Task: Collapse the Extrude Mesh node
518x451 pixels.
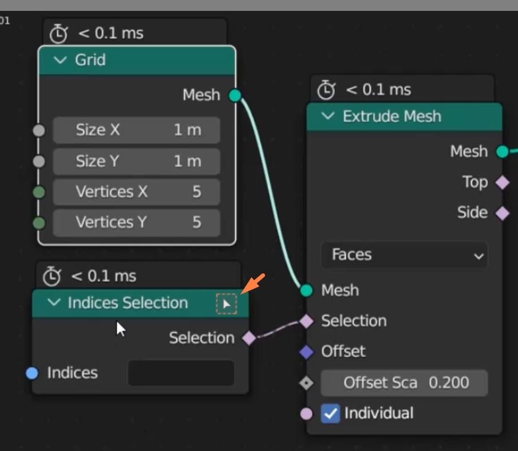Action: tap(328, 116)
